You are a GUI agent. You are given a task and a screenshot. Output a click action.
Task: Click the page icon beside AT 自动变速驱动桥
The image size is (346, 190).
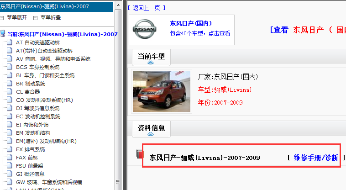tap(10, 42)
